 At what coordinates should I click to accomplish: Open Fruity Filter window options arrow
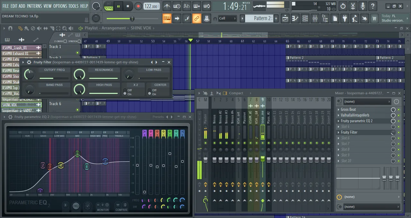(23, 62)
